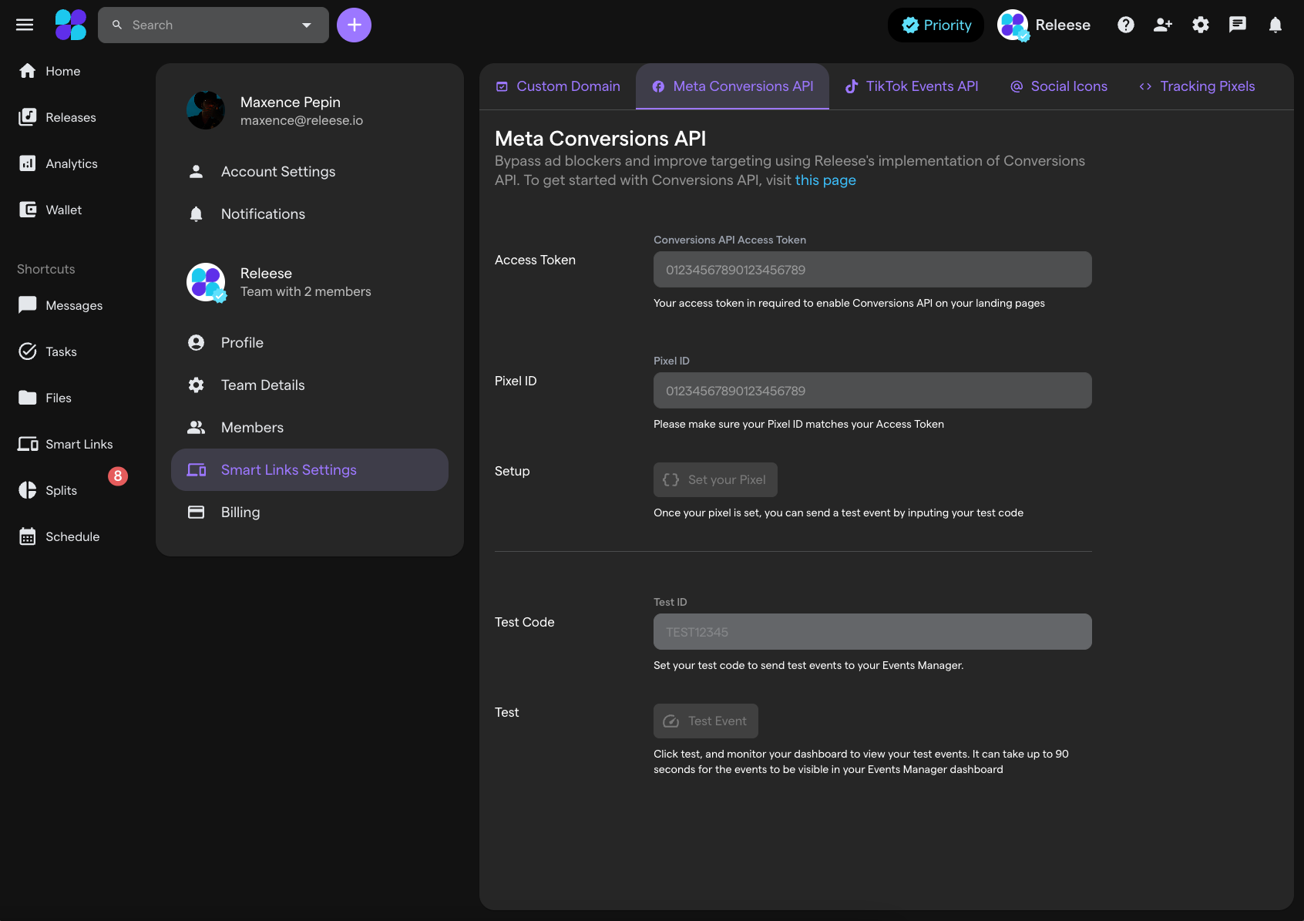Click the Pixel ID input field

(x=872, y=391)
